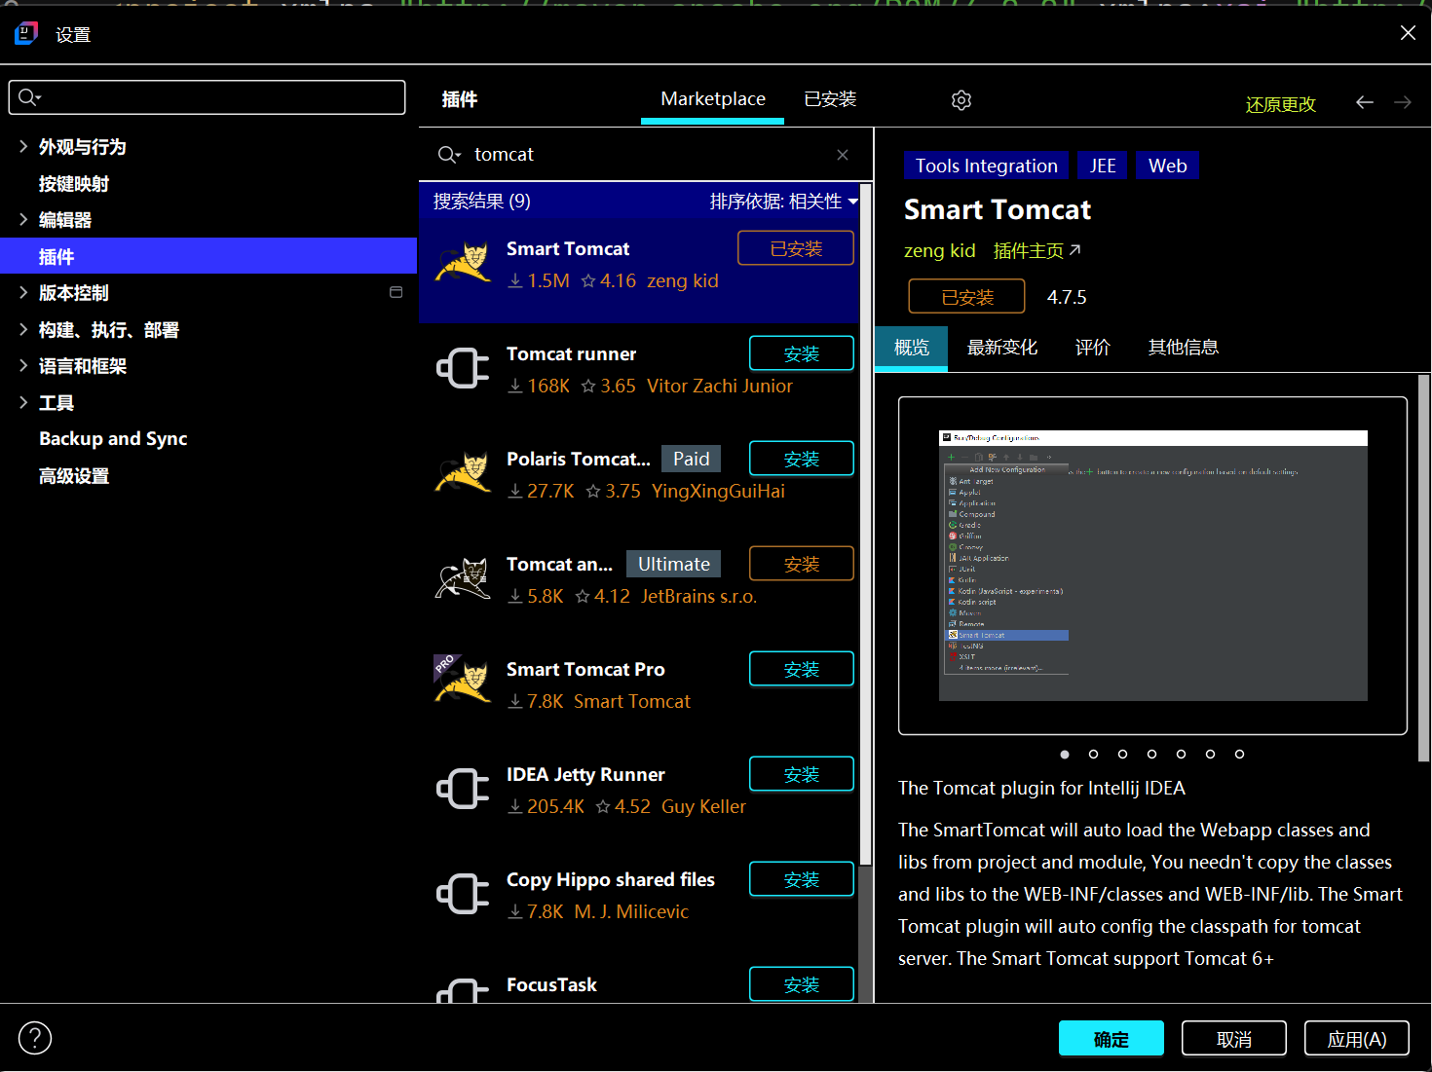Expand the 版本控制 section
Image resolution: width=1432 pixels, height=1072 pixels.
tap(23, 292)
